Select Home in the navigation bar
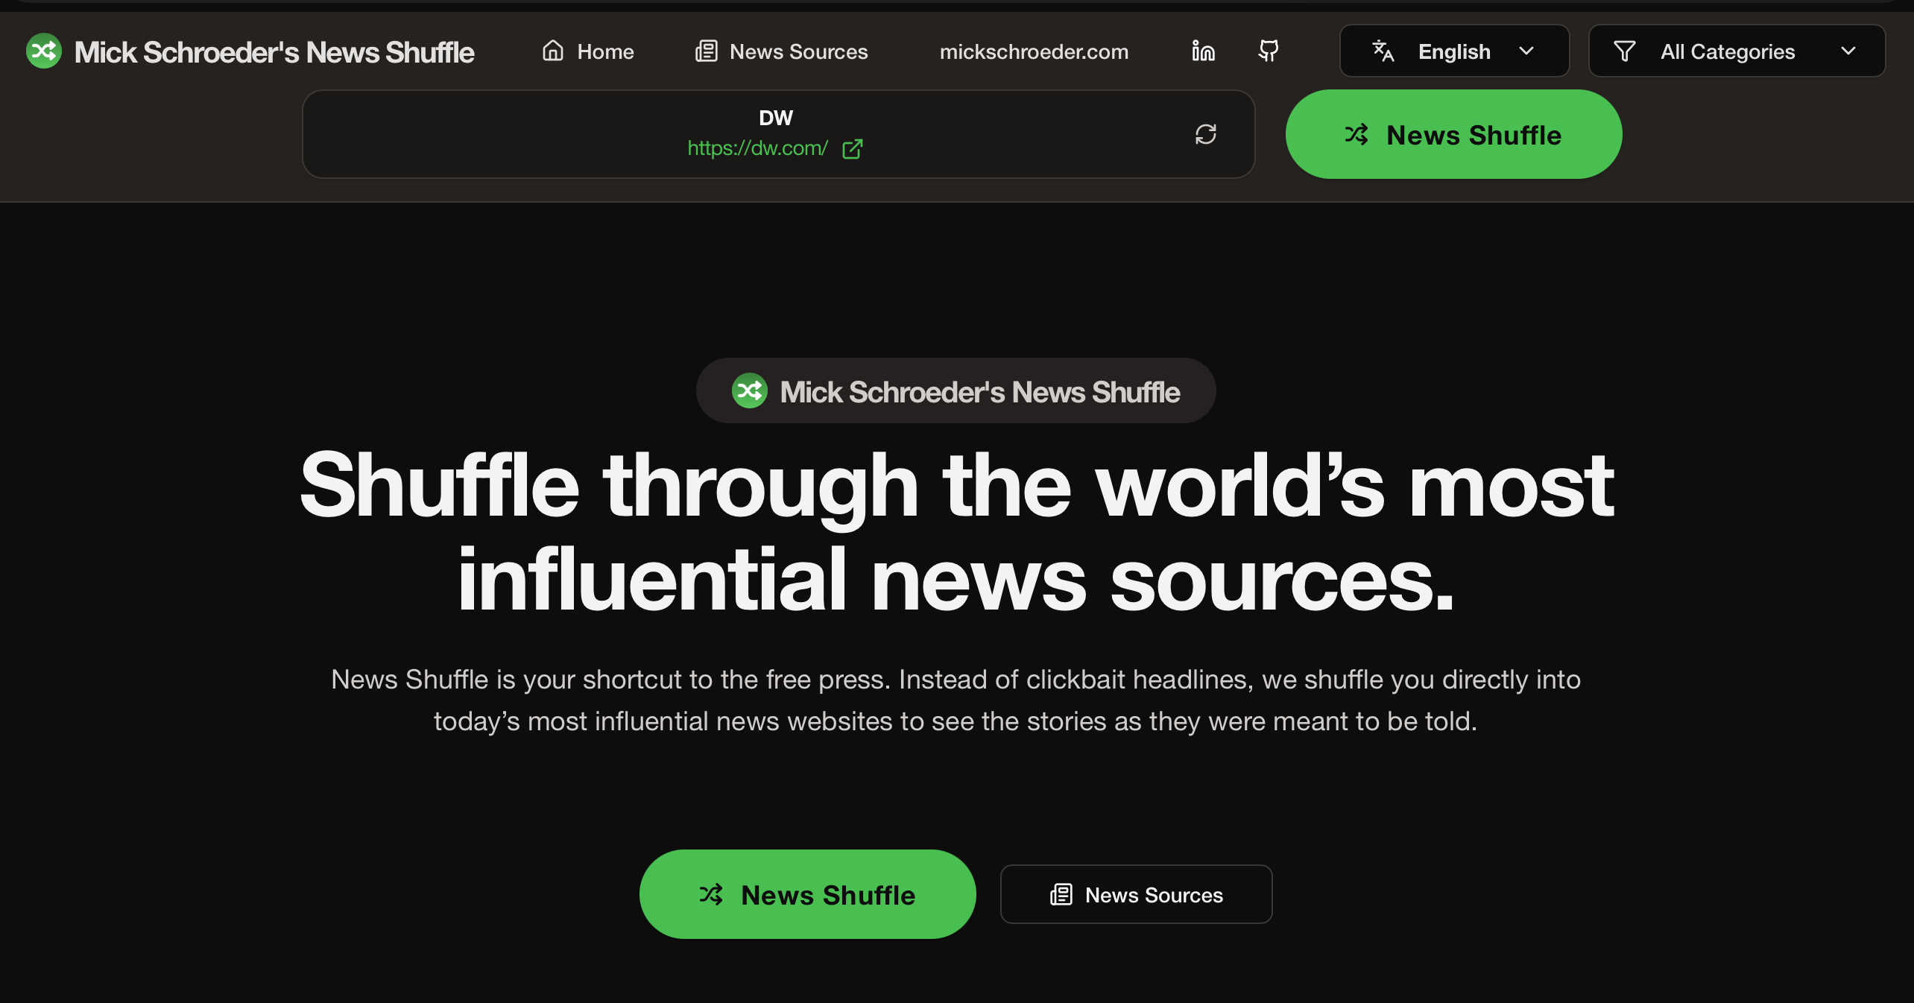The width and height of the screenshot is (1914, 1003). pos(604,51)
